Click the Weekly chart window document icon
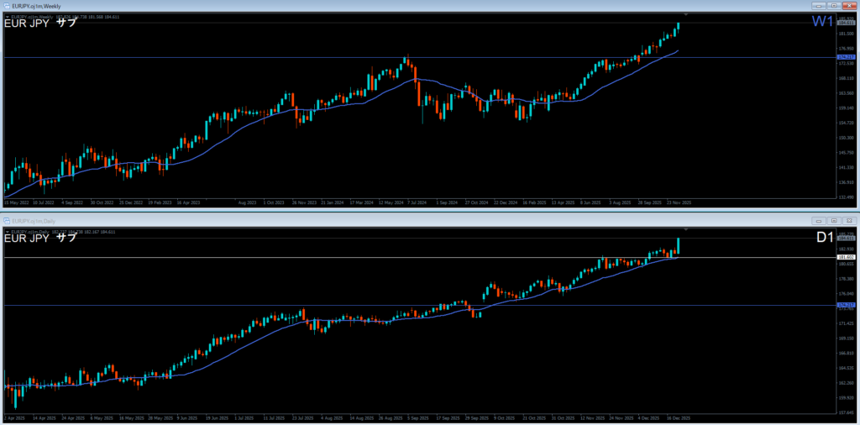Screen dimensions: 860x425 coord(7,5)
